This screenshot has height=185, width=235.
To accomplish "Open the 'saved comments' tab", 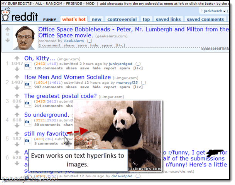I will point(205,19).
